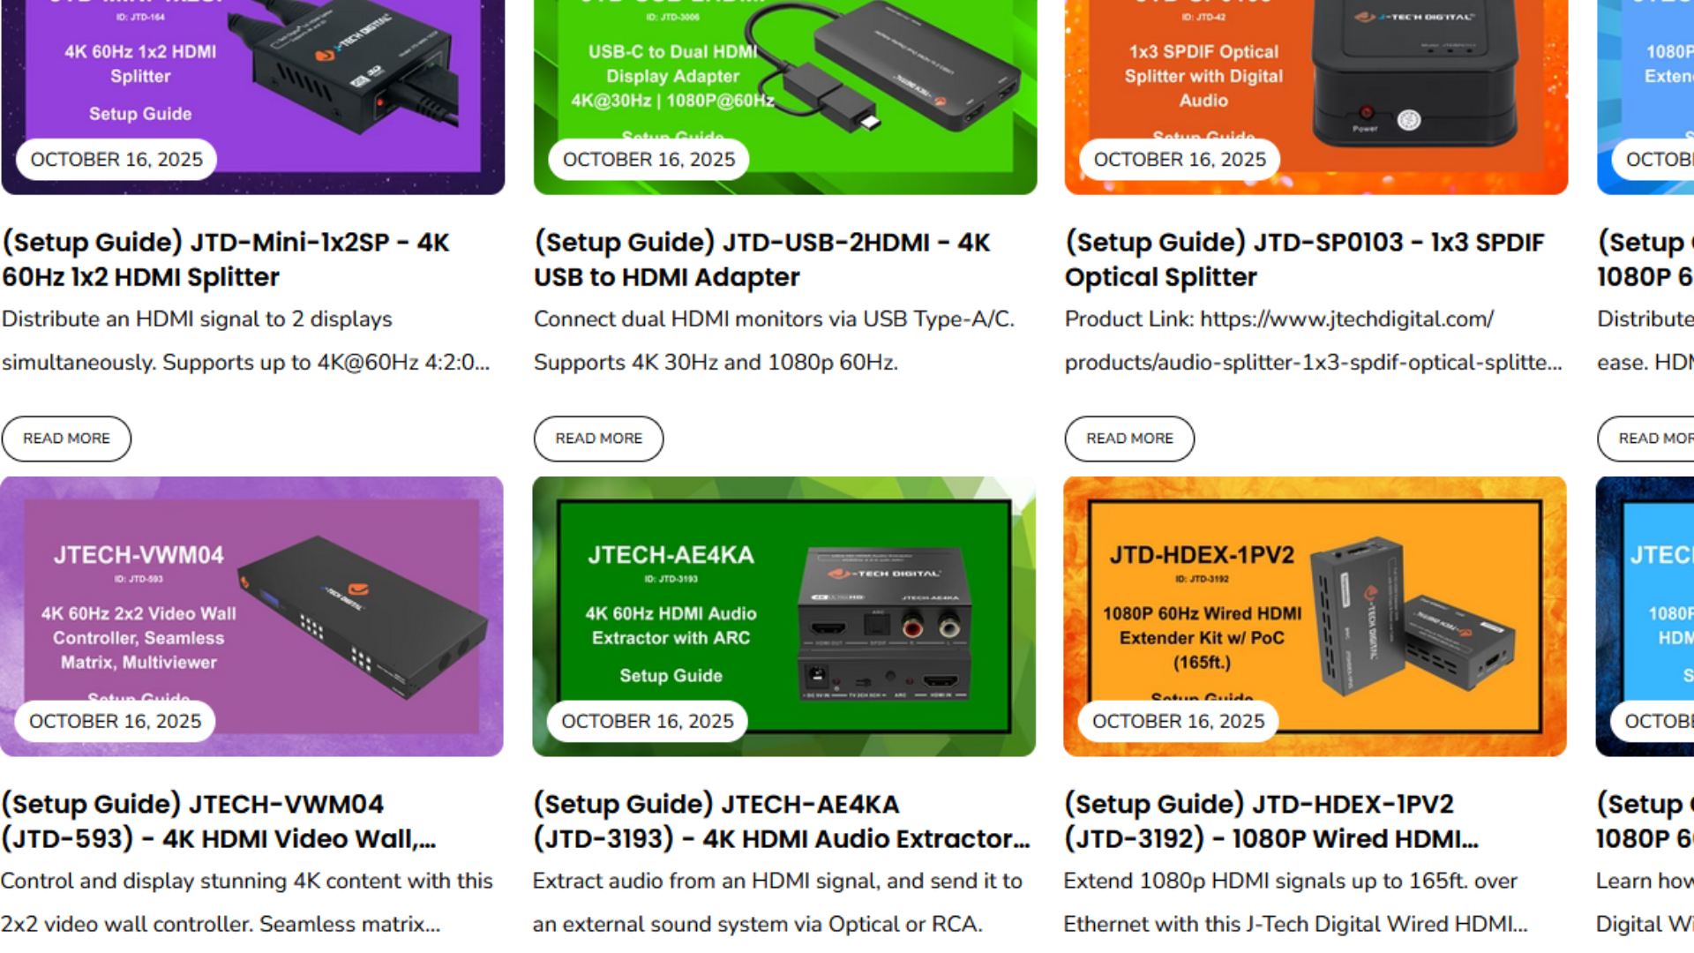Viewport: 1694px width, 953px height.
Task: Click October 16 date badge on AE4KA card
Action: click(x=648, y=721)
